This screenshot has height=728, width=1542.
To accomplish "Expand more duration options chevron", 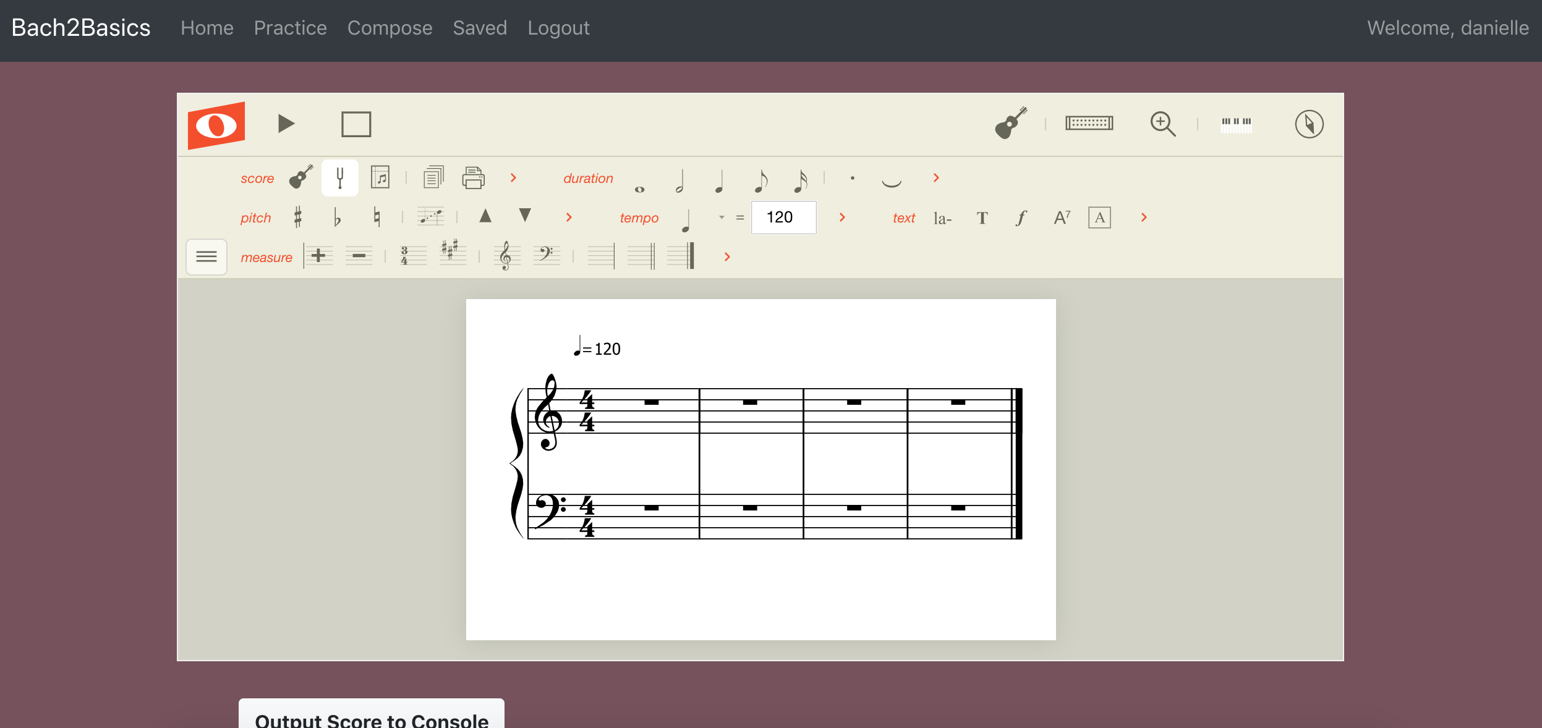I will [936, 178].
